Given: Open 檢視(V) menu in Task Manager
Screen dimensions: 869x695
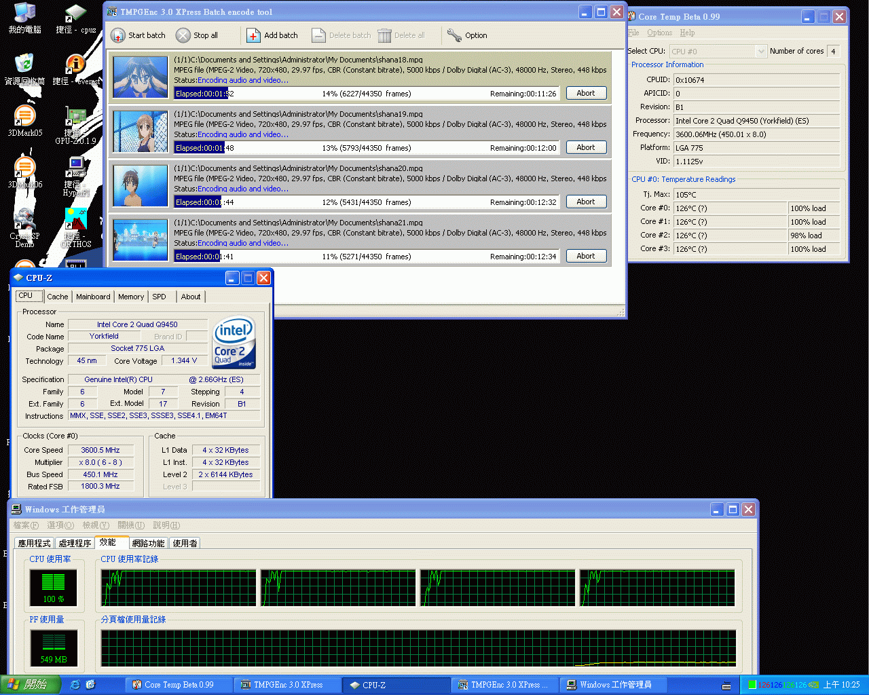Looking at the screenshot, I should tap(96, 525).
